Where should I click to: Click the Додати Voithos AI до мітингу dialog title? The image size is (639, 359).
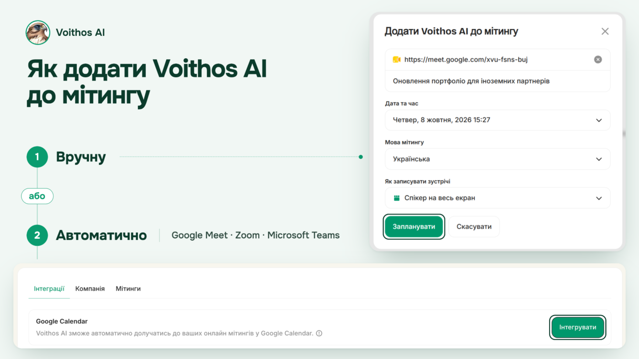[451, 31]
